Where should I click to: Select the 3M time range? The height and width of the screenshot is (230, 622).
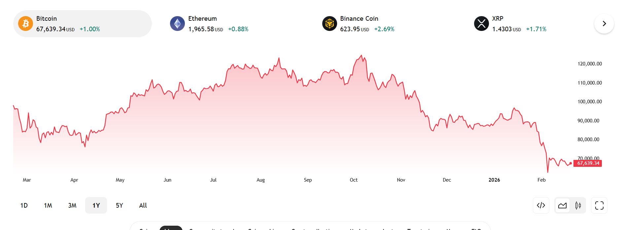(72, 205)
